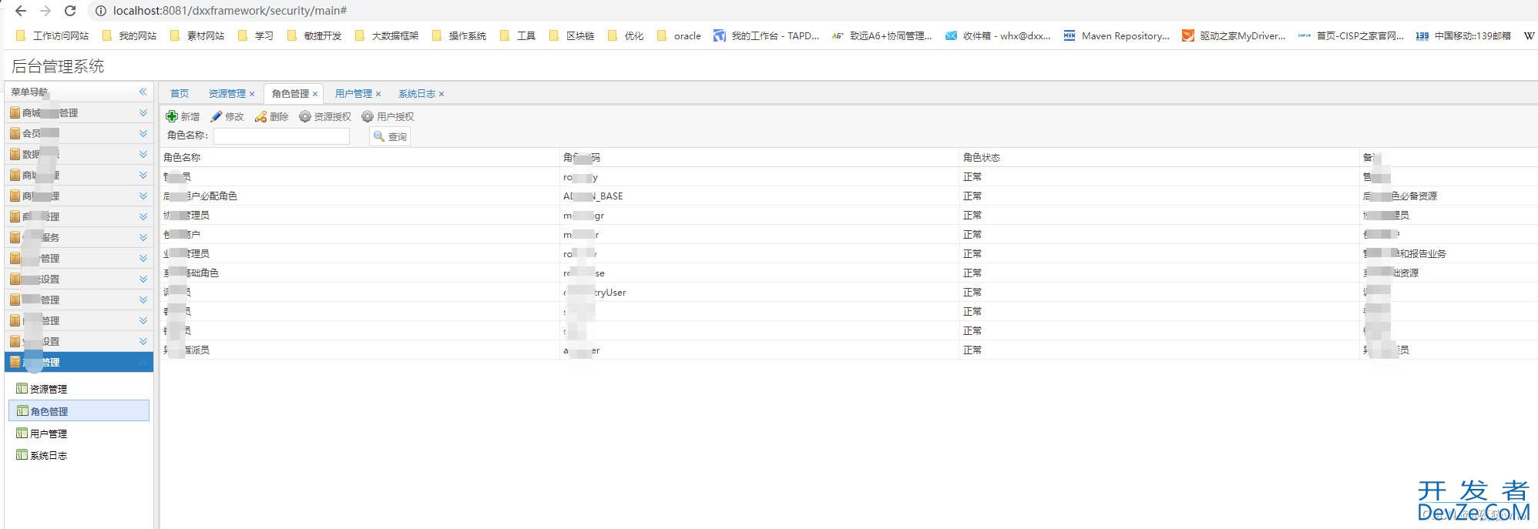Viewport: 1538px width, 529px height.
Task: Open 工作访问网站 bookmark folder
Action: coord(52,35)
